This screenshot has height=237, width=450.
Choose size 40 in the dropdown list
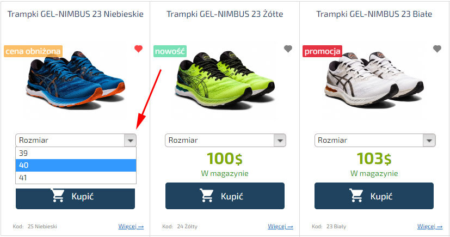pyautogui.click(x=76, y=165)
